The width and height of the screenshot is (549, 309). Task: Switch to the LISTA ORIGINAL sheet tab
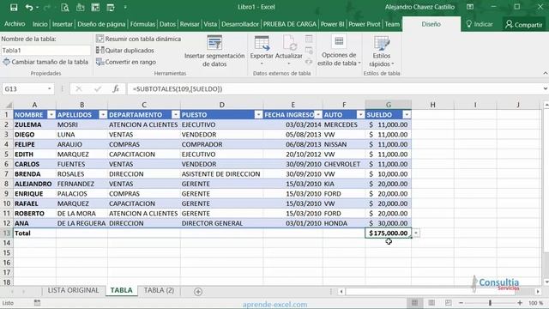coord(73,290)
